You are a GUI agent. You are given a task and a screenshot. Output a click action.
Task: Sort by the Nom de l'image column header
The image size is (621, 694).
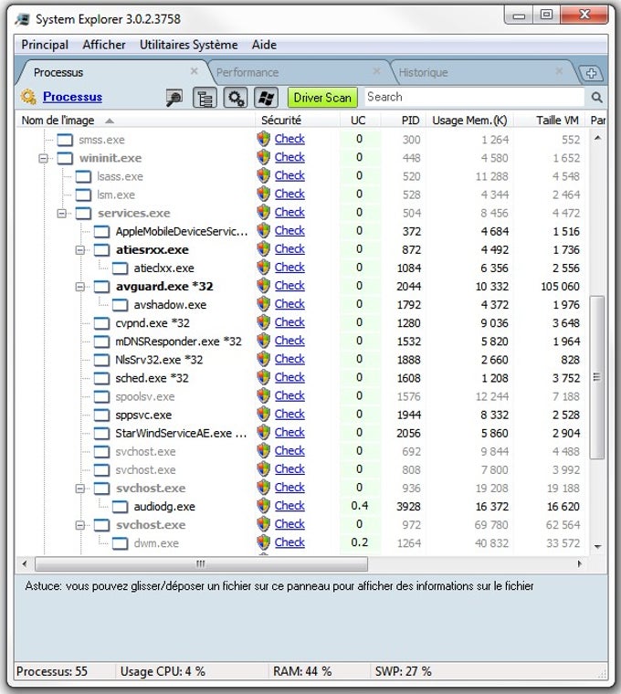point(135,121)
